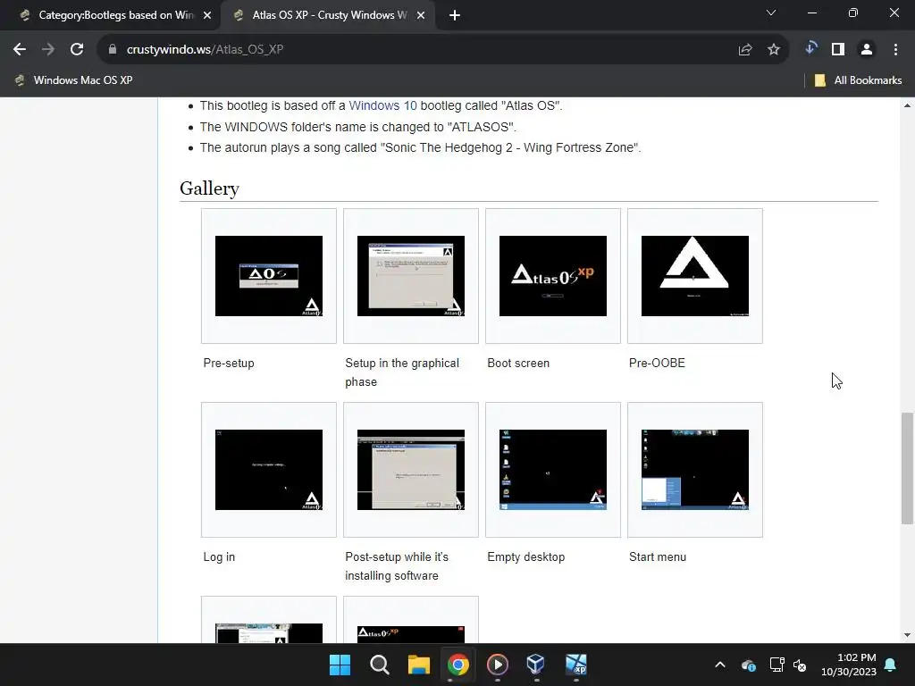Viewport: 915px width, 686px height.
Task: Open the Pre-setup thumbnail
Action: [x=268, y=276]
